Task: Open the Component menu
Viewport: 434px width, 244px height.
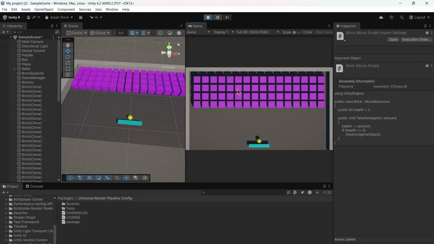Action: [x=66, y=9]
